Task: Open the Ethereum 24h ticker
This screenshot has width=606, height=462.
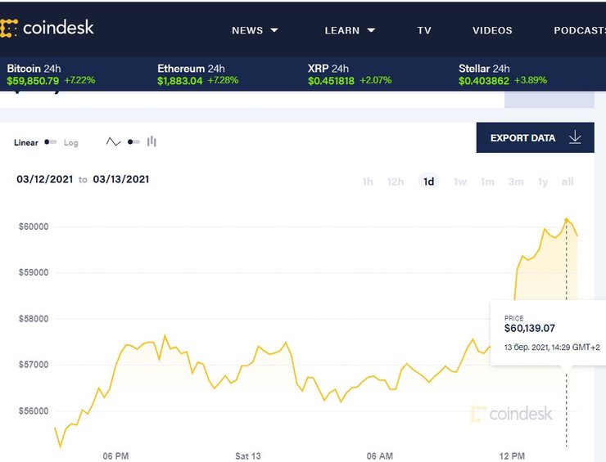Action: (198, 74)
